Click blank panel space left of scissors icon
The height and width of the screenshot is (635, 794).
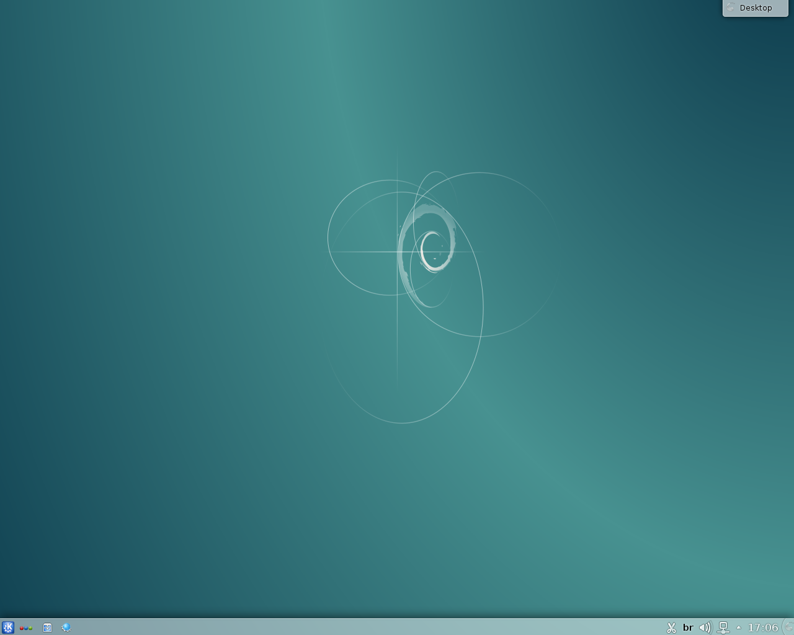620,628
